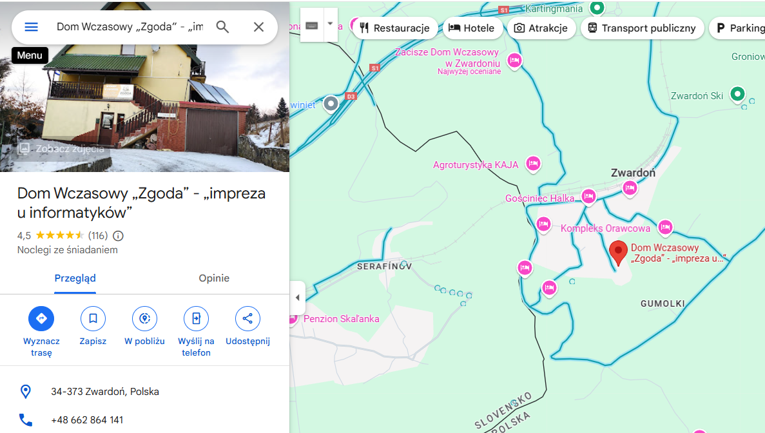The width and height of the screenshot is (765, 433).
Task: Click gray marker near D3 road
Action: 331,103
